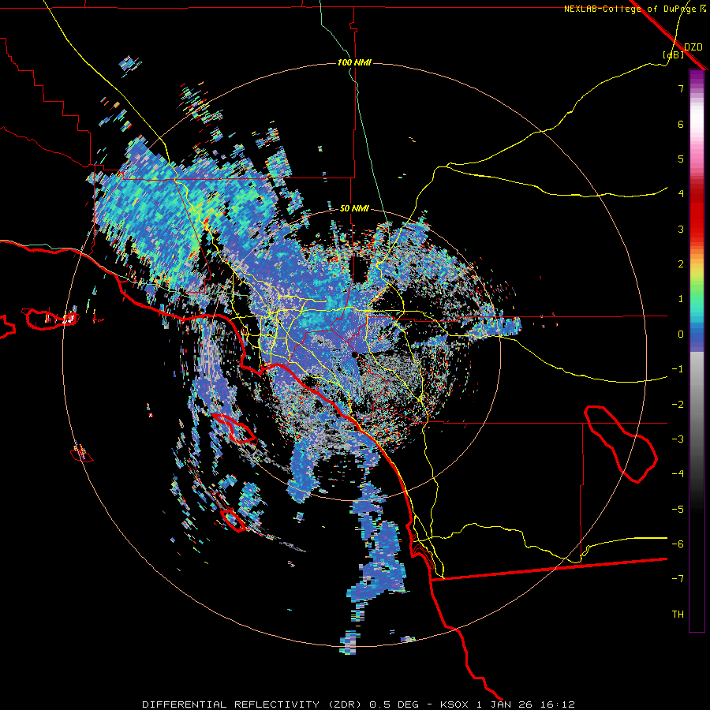Click the -5 value on color scale
Viewport: 710px width, 710px height.
[678, 510]
